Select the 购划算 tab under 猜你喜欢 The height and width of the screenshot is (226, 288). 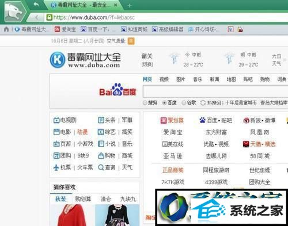83,199
